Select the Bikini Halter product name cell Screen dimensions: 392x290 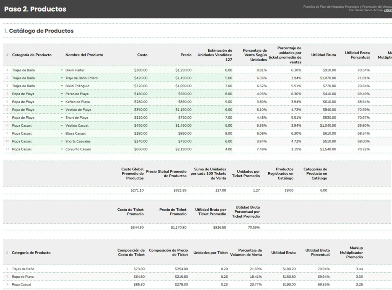pos(75,70)
